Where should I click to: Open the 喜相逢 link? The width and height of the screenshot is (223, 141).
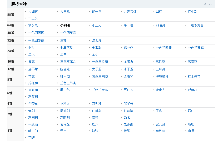[65, 124]
